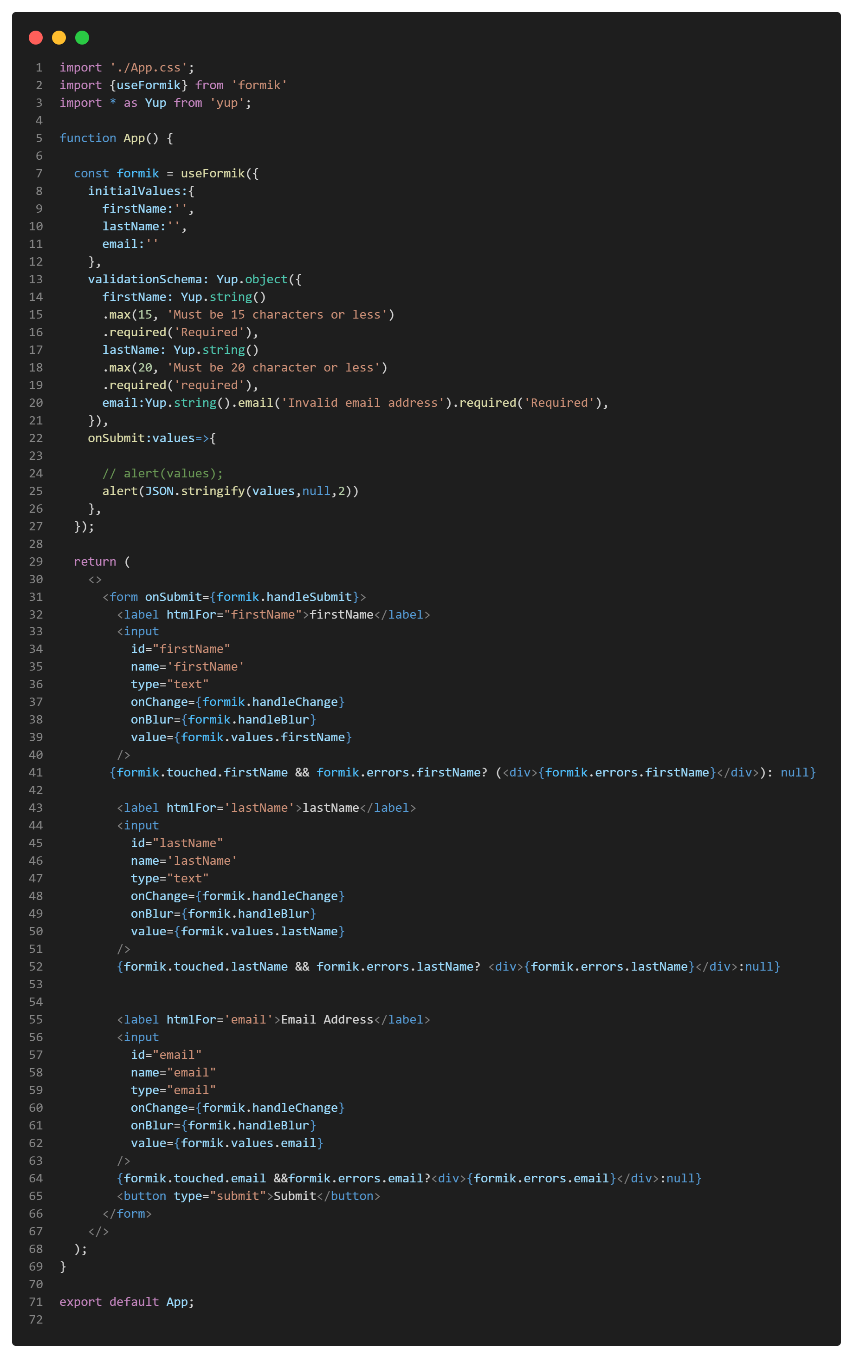The height and width of the screenshot is (1357, 853).
Task: Click line number 41 in gutter
Action: tap(36, 773)
